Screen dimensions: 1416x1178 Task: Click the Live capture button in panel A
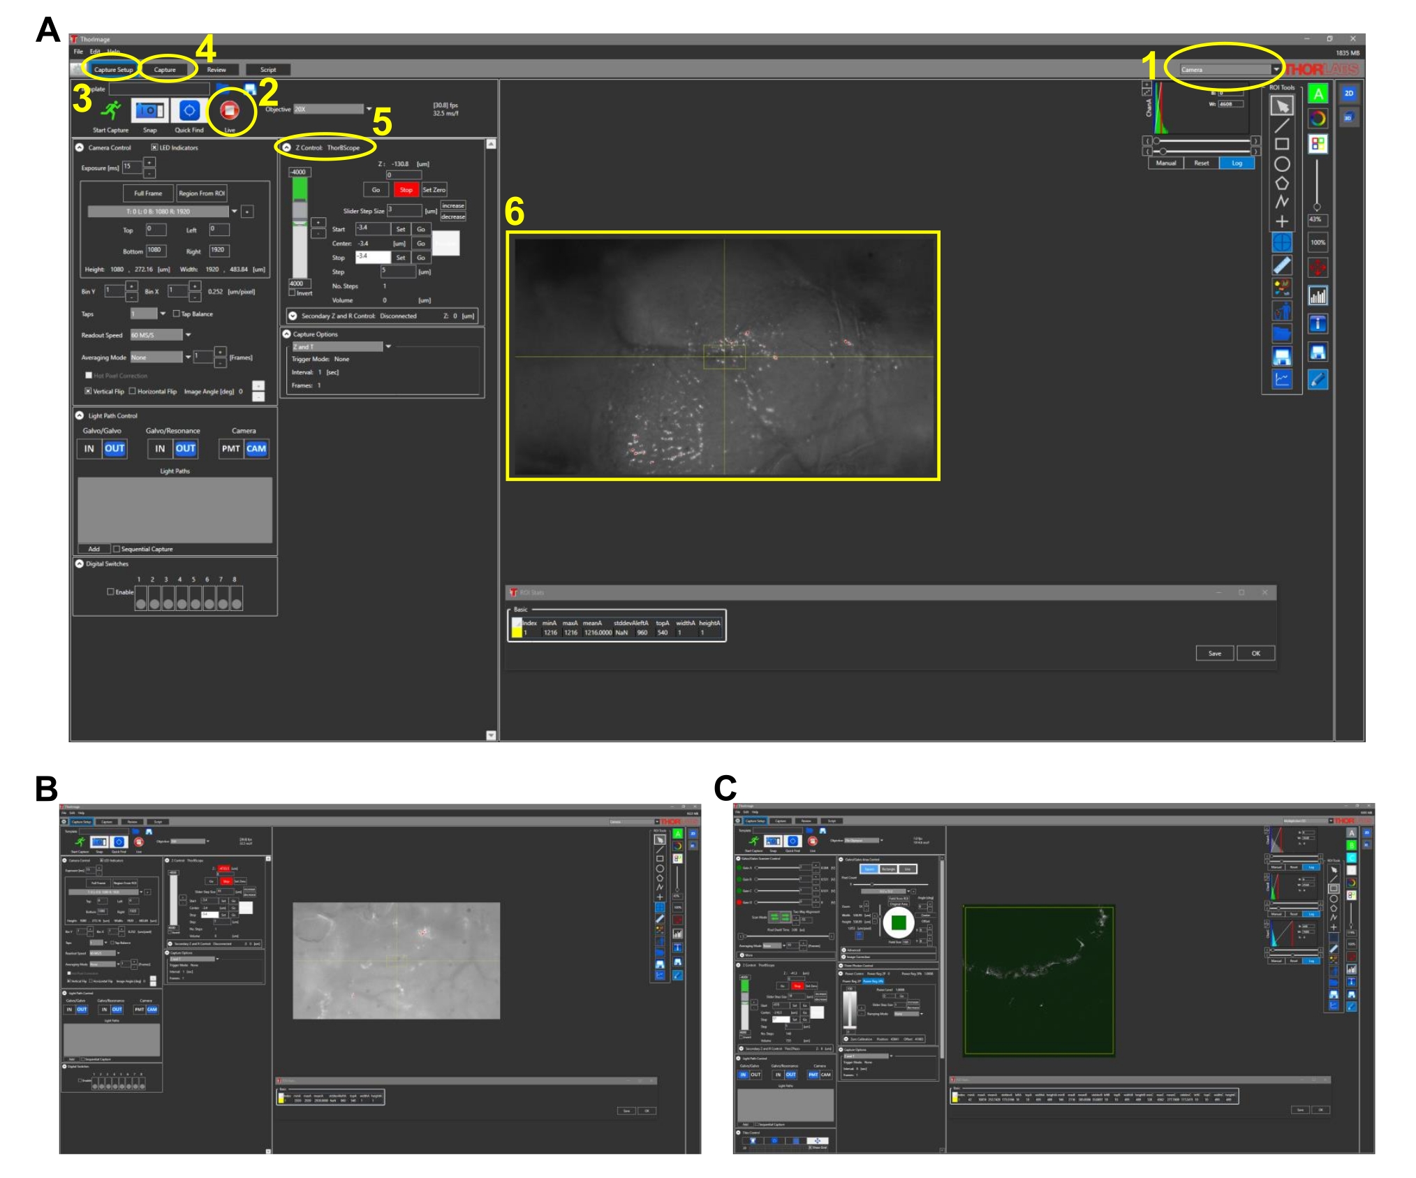click(229, 111)
